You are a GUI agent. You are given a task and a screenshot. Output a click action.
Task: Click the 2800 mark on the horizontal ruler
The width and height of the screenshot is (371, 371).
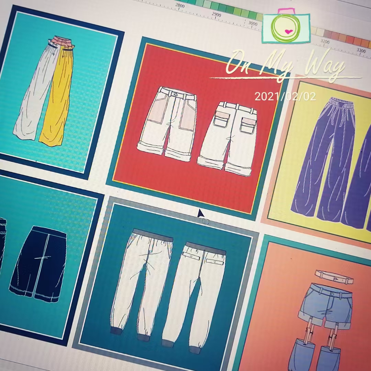(180, 7)
